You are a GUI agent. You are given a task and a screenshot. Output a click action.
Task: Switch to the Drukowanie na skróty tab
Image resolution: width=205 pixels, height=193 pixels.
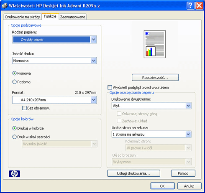point(23,17)
